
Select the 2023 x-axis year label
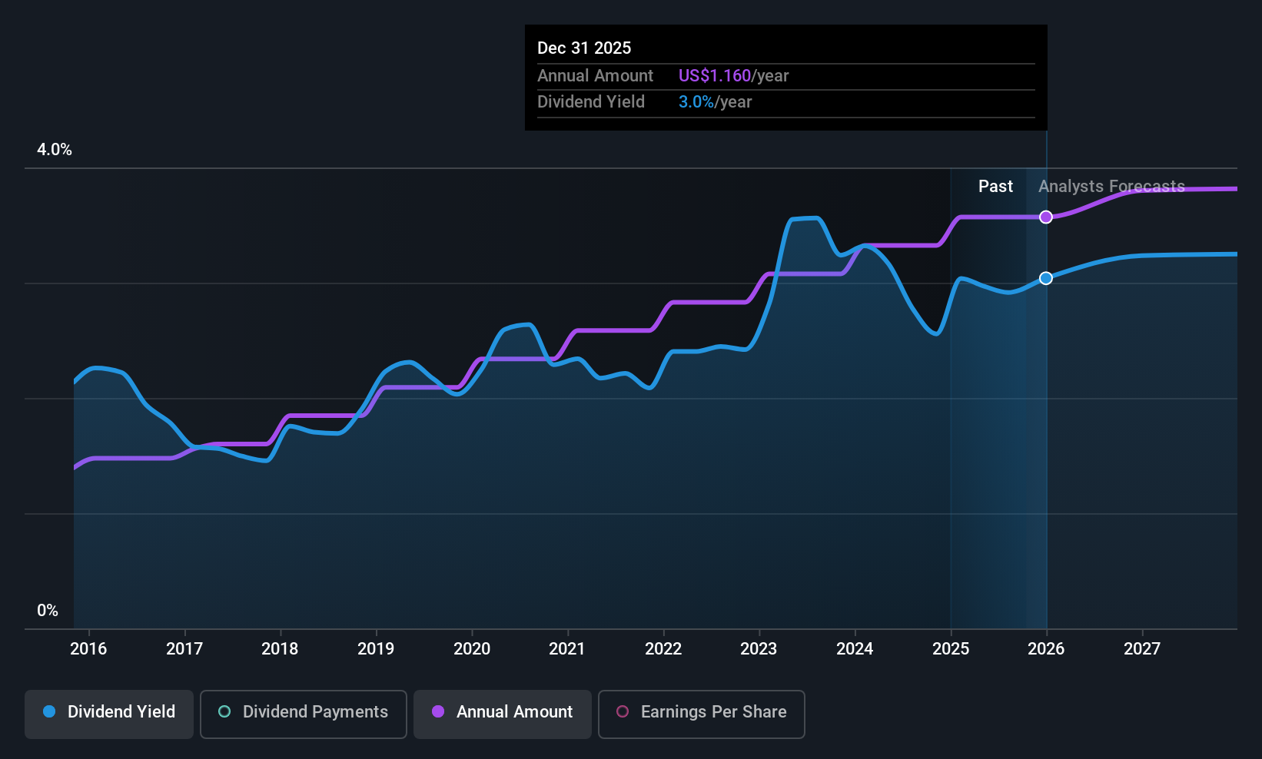(x=759, y=649)
